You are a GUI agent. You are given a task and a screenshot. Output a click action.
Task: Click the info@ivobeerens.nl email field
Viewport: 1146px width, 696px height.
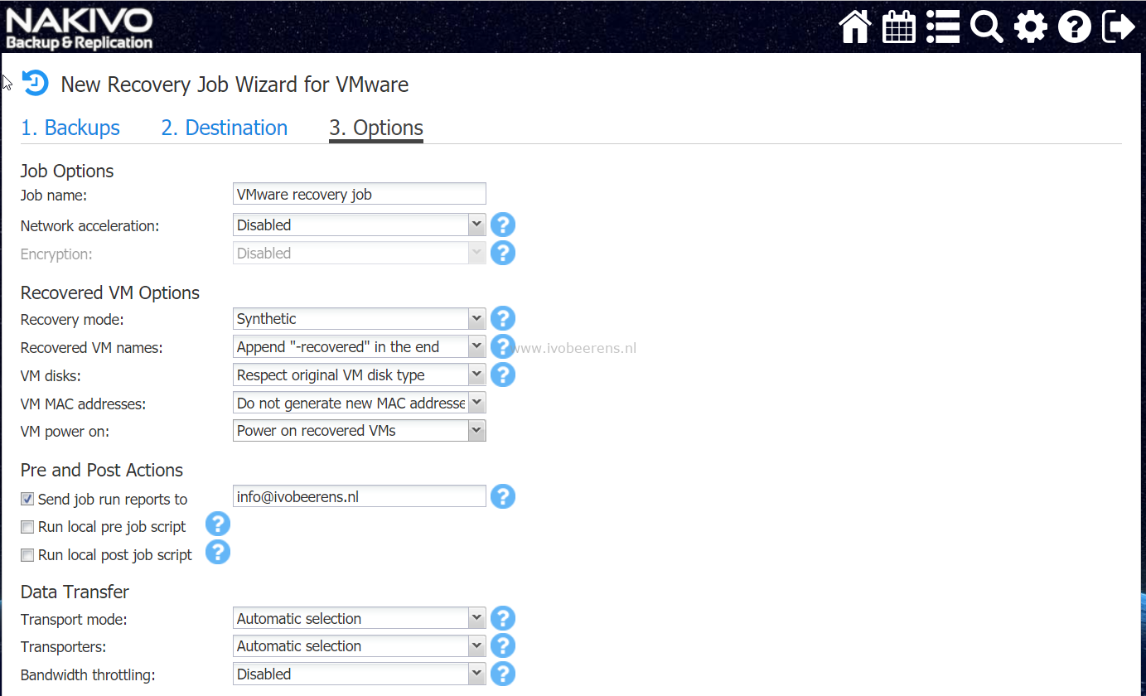pos(359,496)
